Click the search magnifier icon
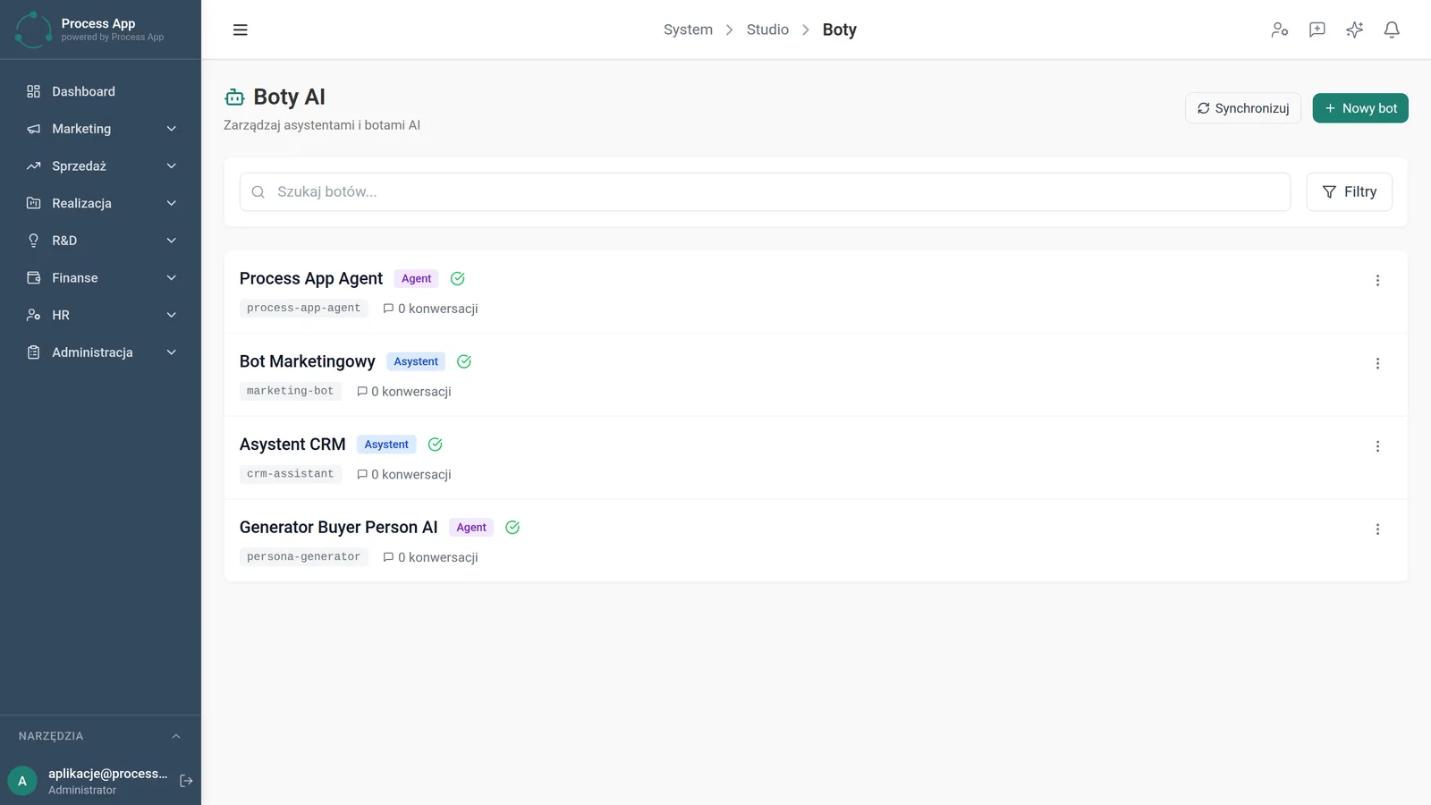This screenshot has width=1431, height=805. tap(258, 192)
